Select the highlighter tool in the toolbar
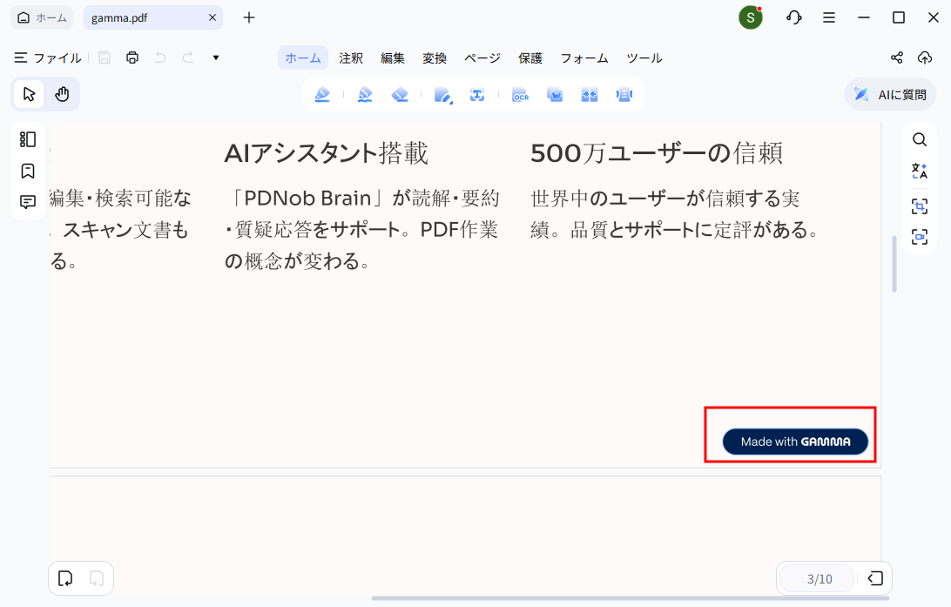Screen dimensions: 951x607 click(x=322, y=95)
